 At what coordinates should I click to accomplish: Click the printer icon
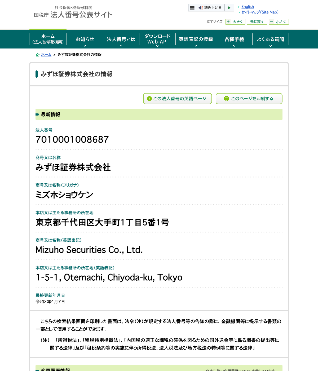[x=226, y=99]
